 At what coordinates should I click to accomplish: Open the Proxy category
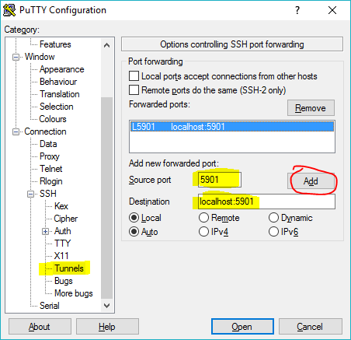(x=50, y=156)
